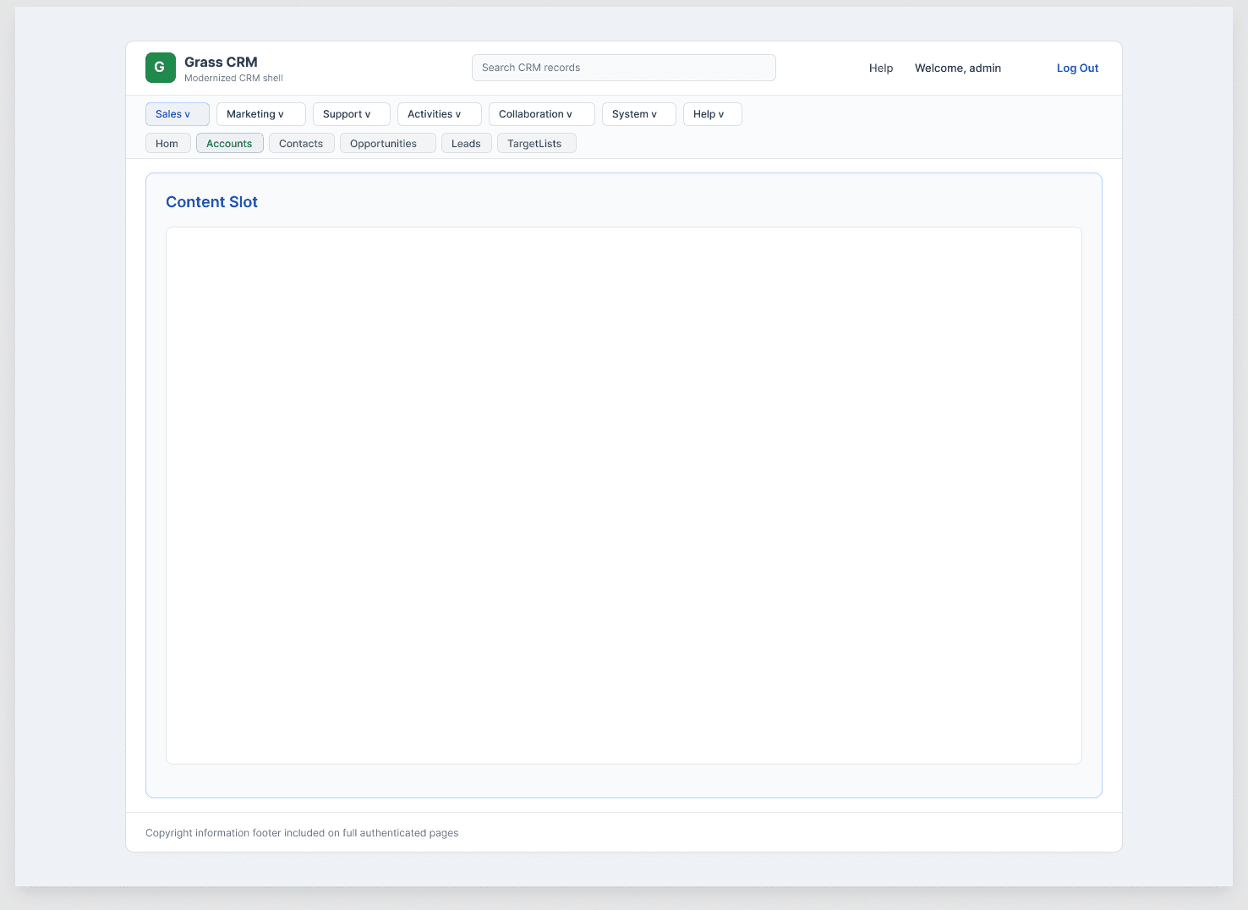Switch to the Contacts tab

tap(302, 144)
